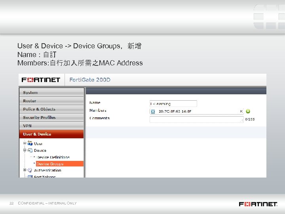Open the VPN menu section
The height and width of the screenshot is (214, 285).
(51, 126)
